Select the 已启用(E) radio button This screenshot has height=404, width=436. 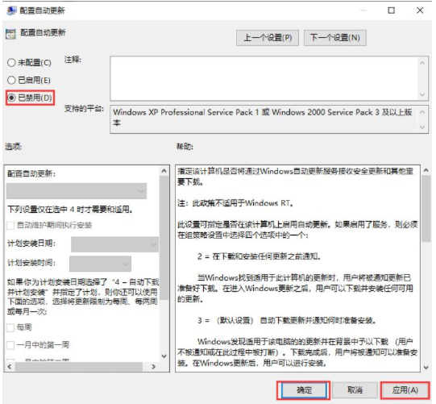[x=11, y=80]
